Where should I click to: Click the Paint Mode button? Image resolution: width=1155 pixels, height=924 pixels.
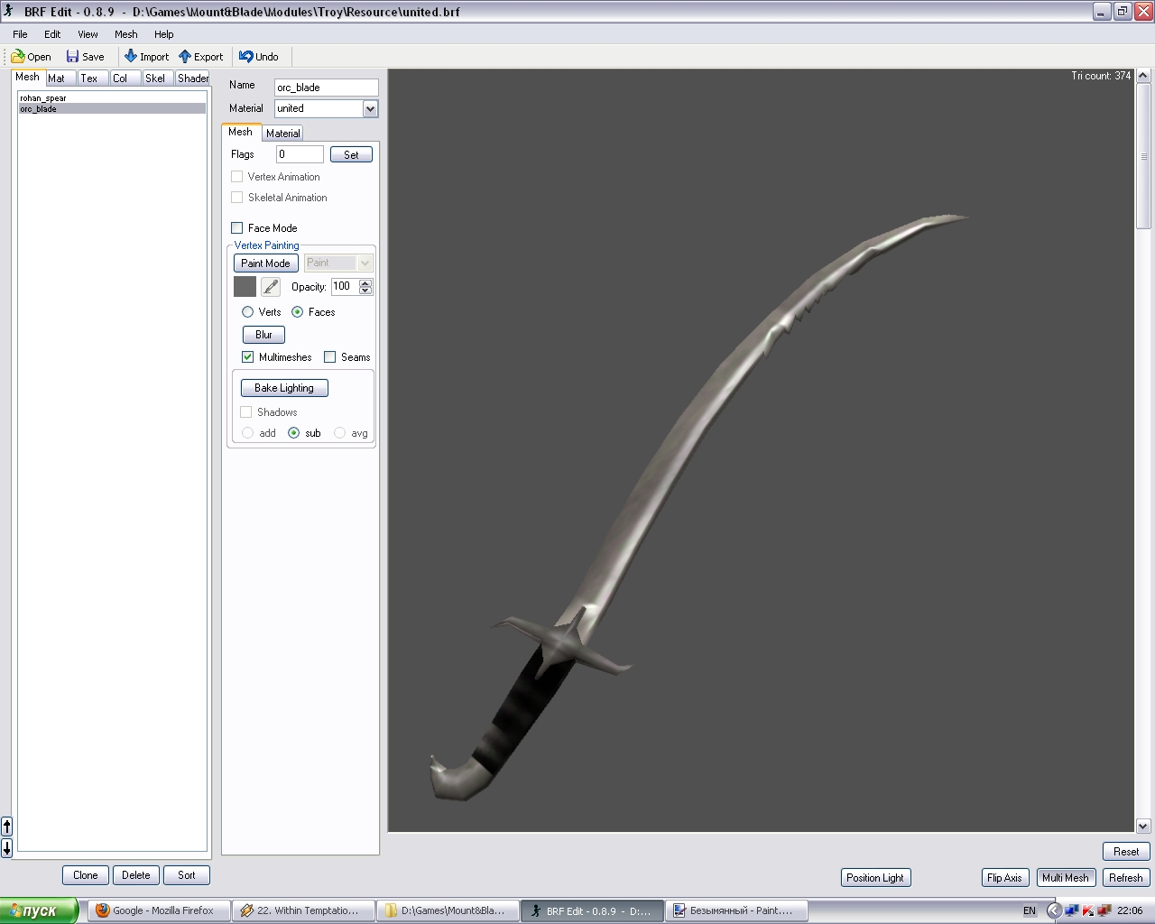[x=265, y=263]
